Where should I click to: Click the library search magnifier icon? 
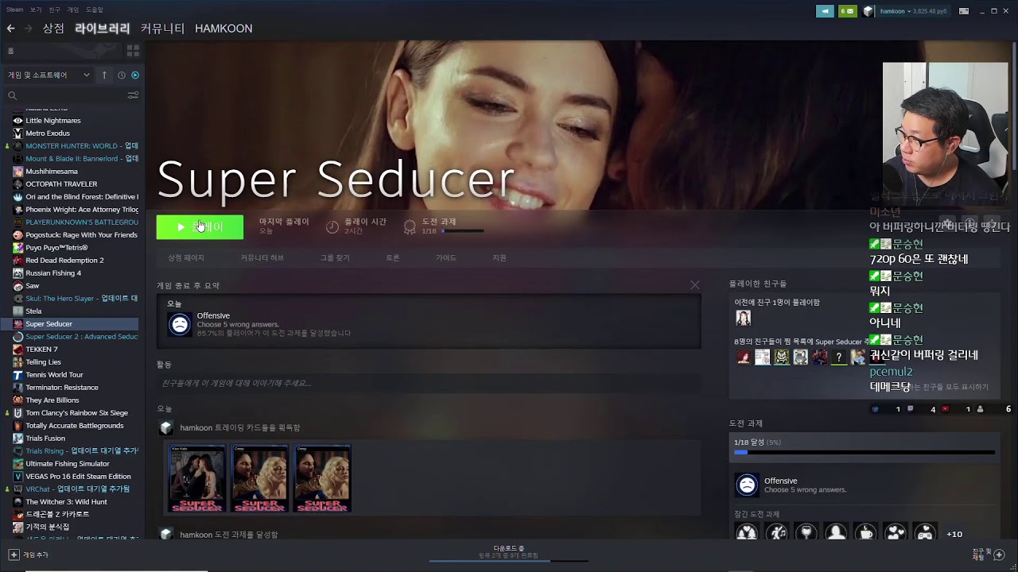12,95
